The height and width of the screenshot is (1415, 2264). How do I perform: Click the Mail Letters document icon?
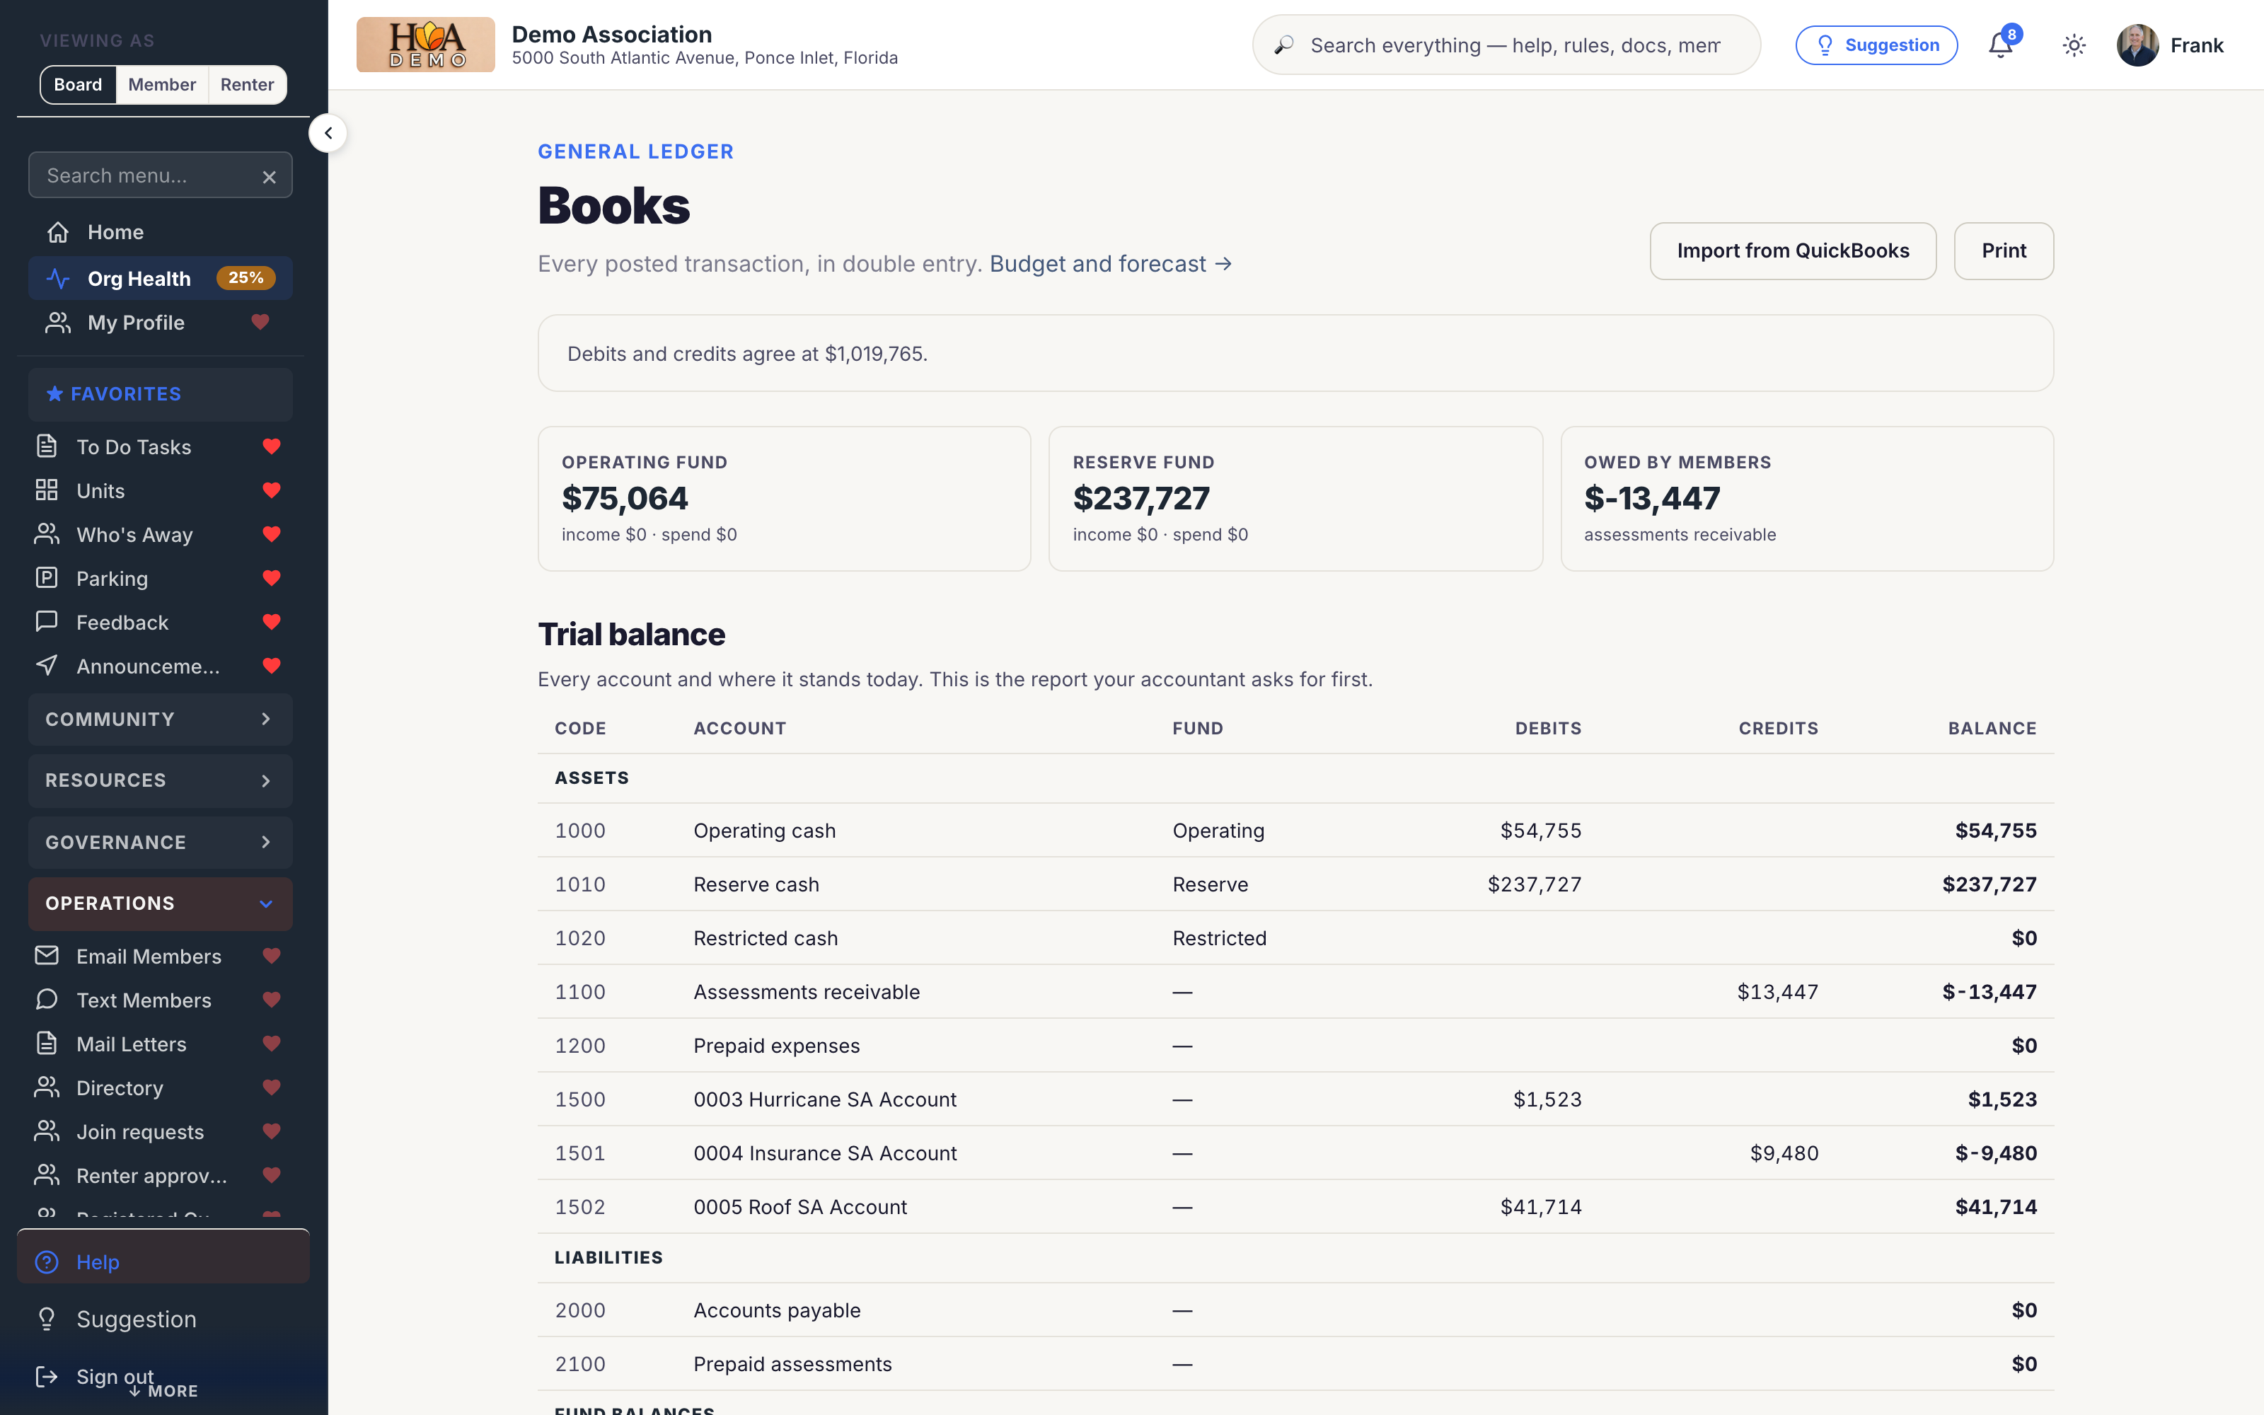[x=47, y=1044]
